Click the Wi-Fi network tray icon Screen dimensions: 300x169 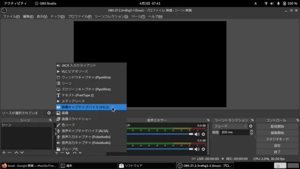[266, 3]
